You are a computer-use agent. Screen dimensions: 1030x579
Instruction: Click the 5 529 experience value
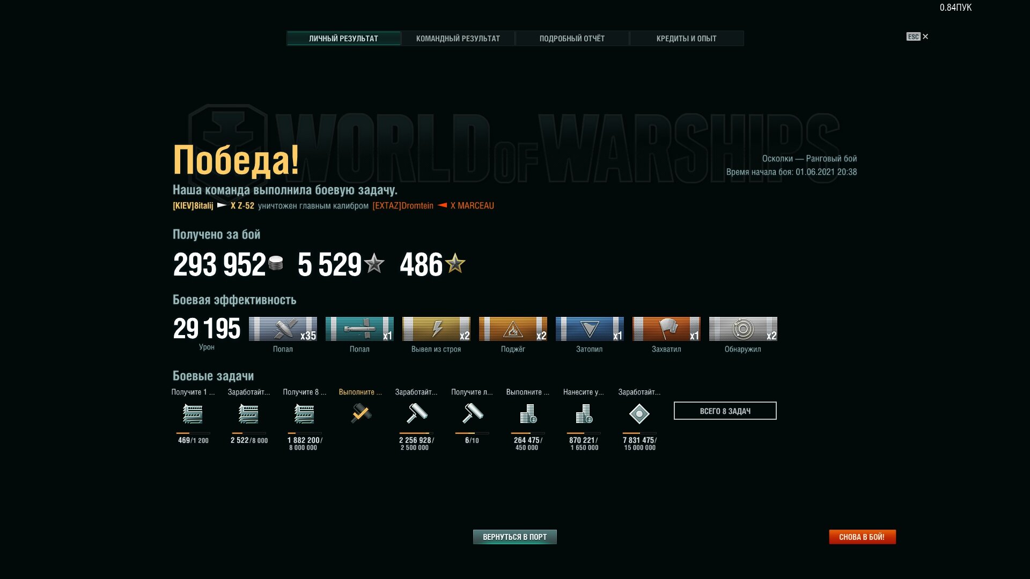pyautogui.click(x=330, y=264)
